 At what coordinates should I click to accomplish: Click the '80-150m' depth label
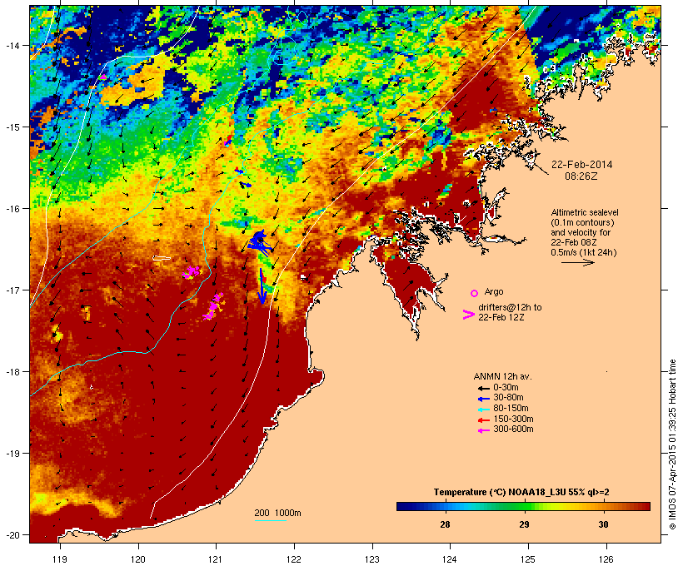point(511,409)
